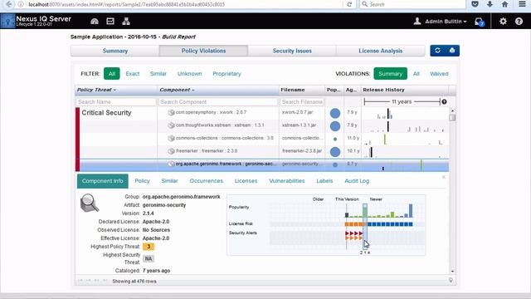Switch to the Security Issues tab
The image size is (531, 299).
(292, 51)
